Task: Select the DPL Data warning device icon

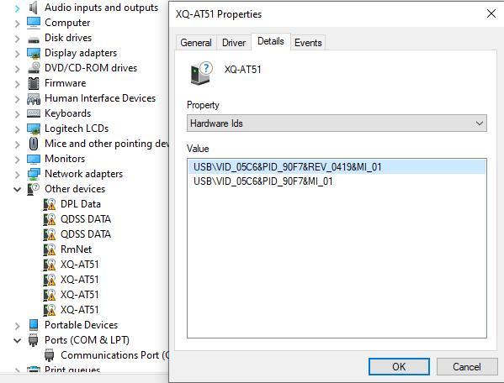Action: [49, 204]
